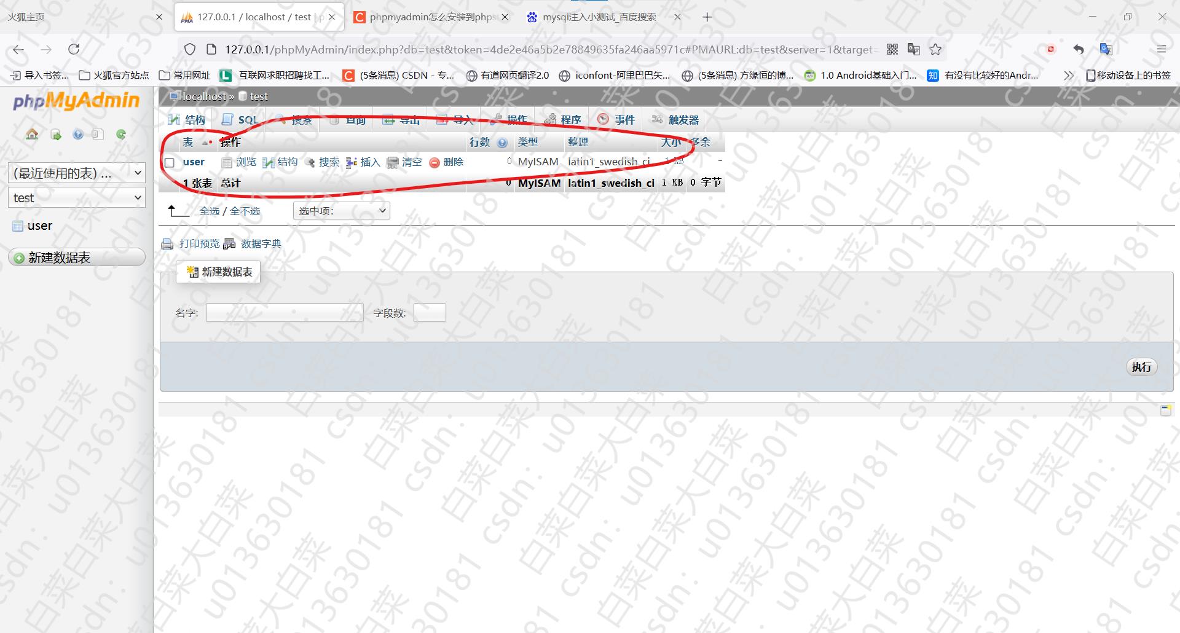Viewport: 1180px width, 633px height.
Task: Open a new browser tab with plus
Action: coord(707,17)
